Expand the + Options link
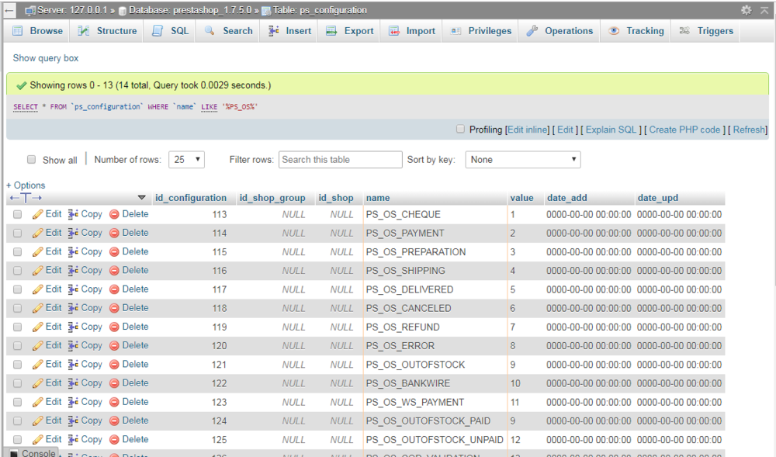This screenshot has height=457, width=776. pos(26,185)
